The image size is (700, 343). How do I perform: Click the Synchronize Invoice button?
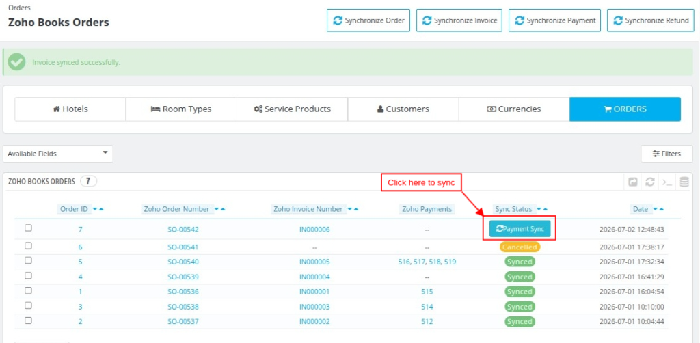point(459,20)
